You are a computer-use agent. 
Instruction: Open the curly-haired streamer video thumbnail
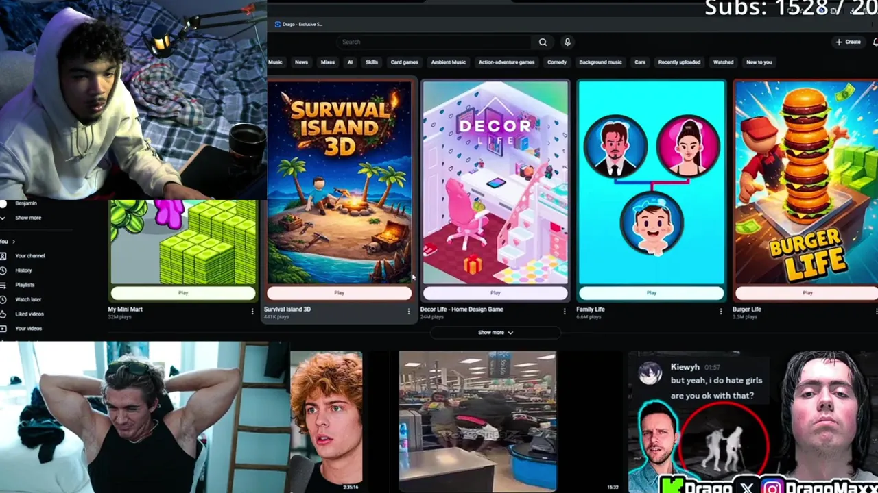pos(327,422)
